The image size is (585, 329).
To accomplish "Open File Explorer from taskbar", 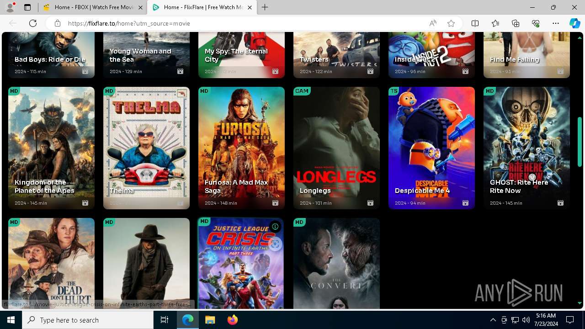I will 210,320.
